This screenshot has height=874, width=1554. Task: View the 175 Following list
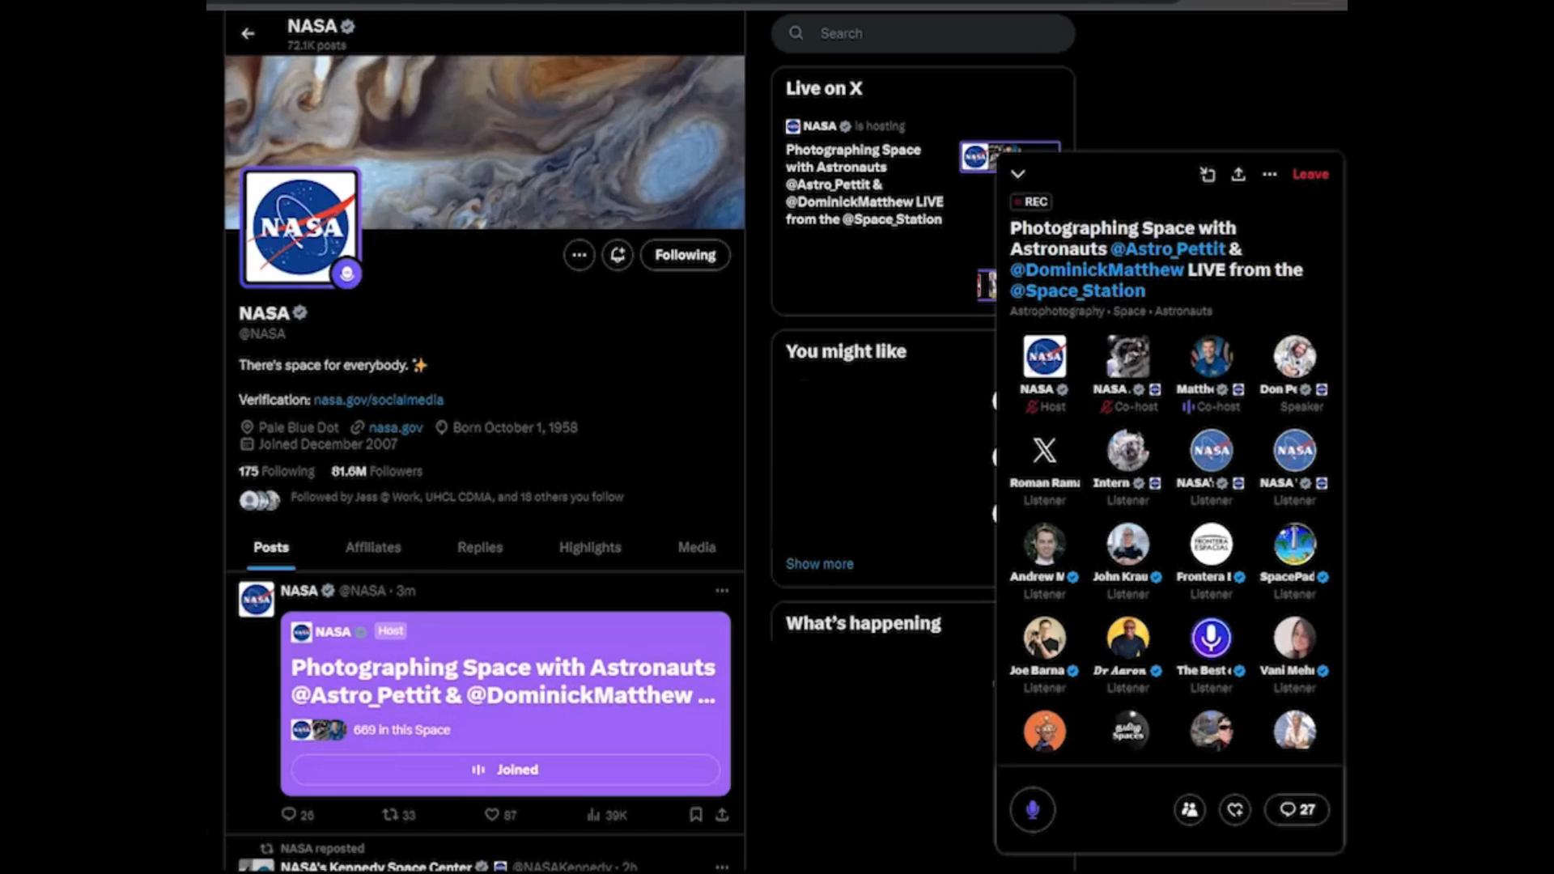click(276, 471)
